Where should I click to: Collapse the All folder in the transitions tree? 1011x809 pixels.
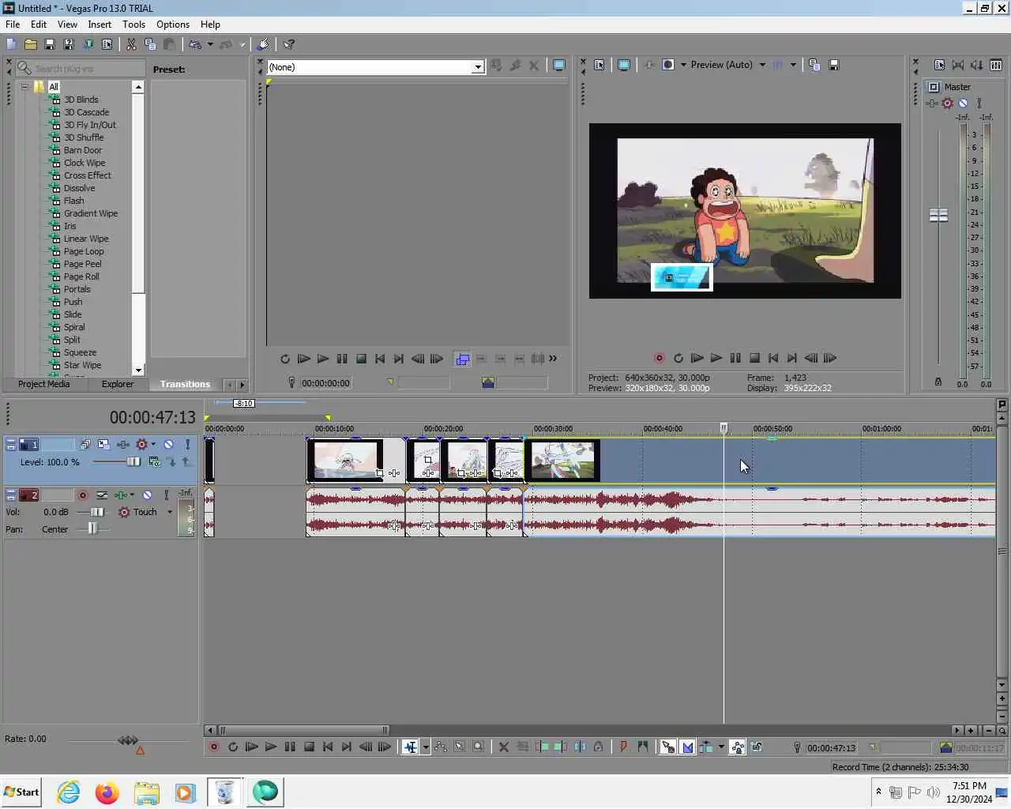(25, 87)
